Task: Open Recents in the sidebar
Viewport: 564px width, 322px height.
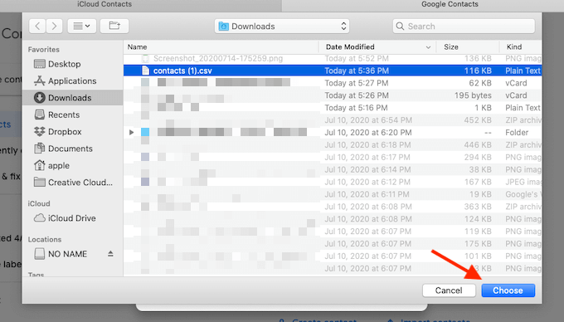Action: [x=73, y=115]
